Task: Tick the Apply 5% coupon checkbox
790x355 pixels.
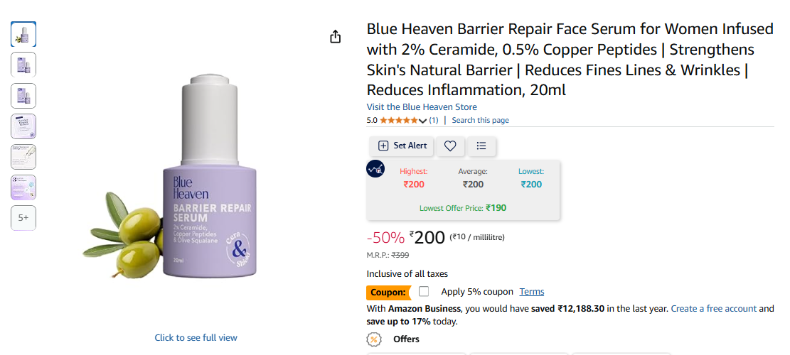Action: [424, 291]
